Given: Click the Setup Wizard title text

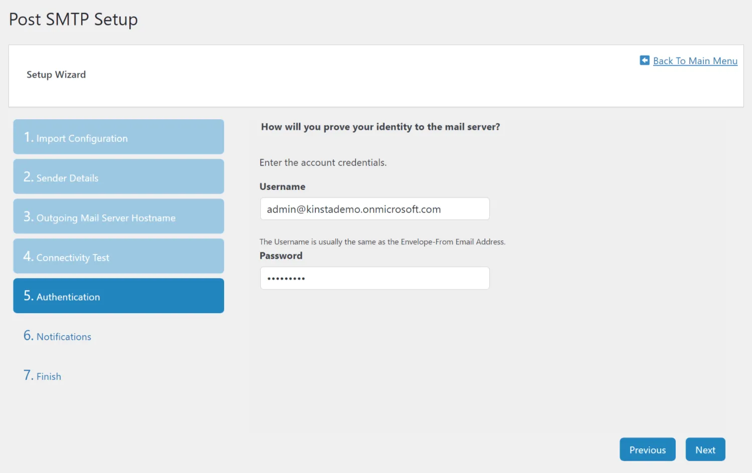Looking at the screenshot, I should (x=56, y=75).
